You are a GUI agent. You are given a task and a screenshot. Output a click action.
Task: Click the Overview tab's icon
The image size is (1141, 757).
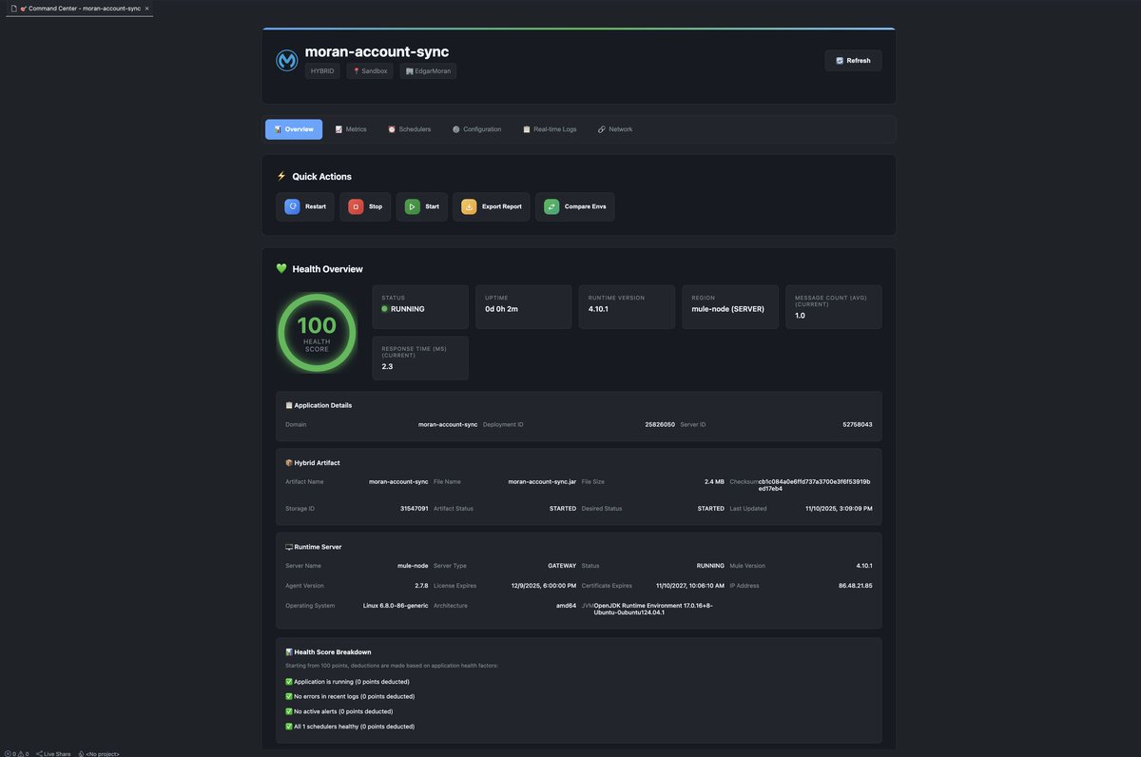click(278, 129)
